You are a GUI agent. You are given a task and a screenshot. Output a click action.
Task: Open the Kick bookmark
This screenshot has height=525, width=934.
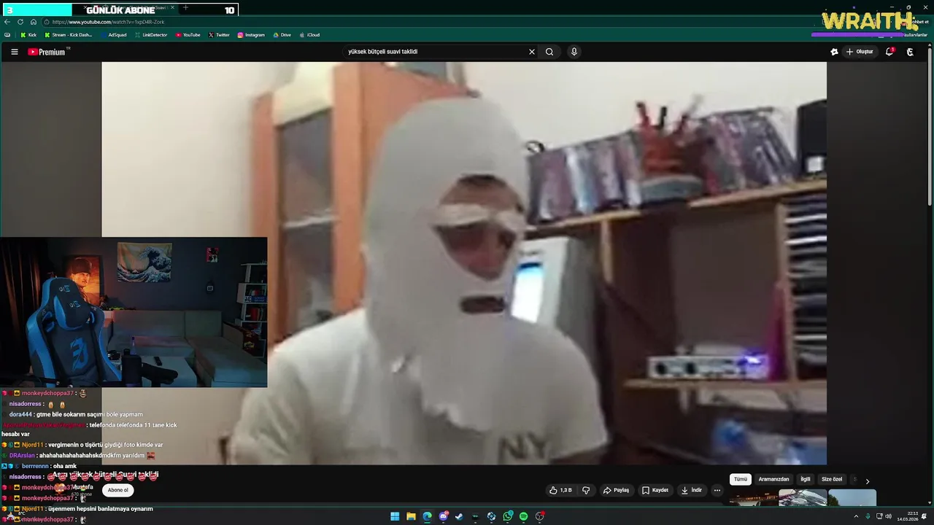pos(28,35)
